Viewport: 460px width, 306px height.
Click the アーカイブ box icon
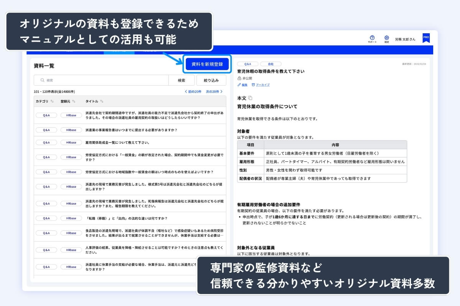coord(253,85)
